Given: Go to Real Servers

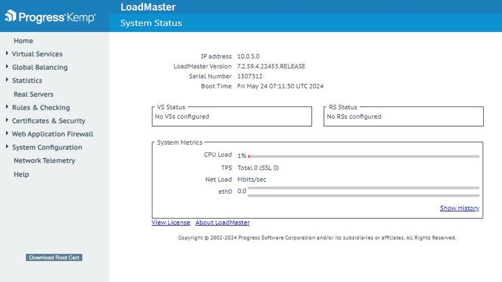Looking at the screenshot, I should [x=33, y=95].
